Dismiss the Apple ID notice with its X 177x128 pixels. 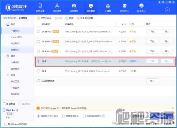[x=173, y=108]
